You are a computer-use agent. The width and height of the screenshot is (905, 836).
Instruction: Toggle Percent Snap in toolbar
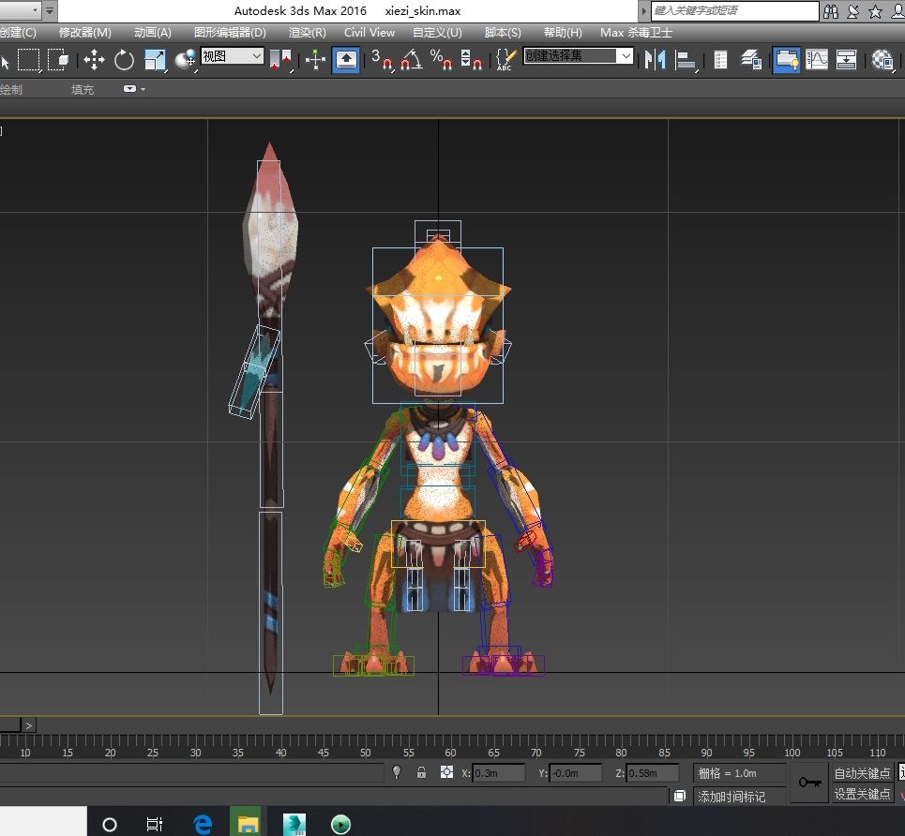coord(441,60)
